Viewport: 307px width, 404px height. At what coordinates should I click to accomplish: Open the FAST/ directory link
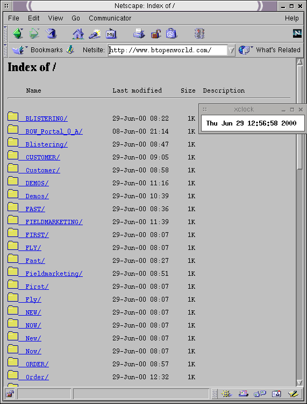pos(35,209)
